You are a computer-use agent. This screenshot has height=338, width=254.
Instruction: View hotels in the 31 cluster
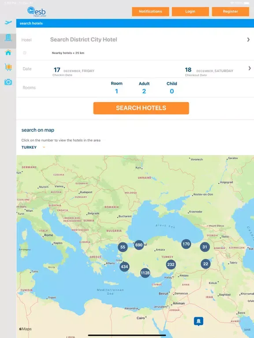tap(205, 247)
